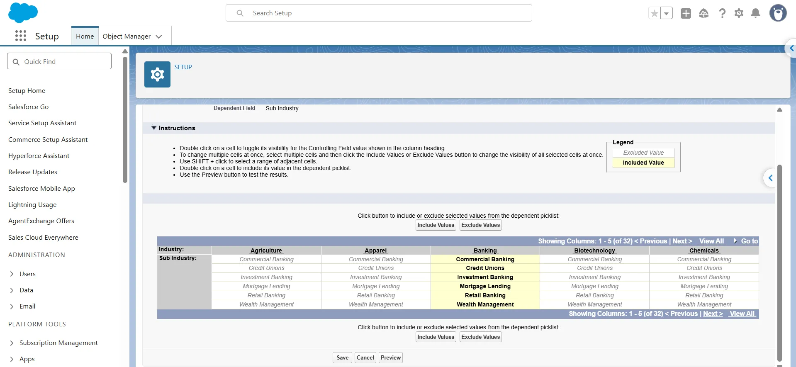Switch to the Home tab
The width and height of the screenshot is (796, 367).
(x=85, y=36)
